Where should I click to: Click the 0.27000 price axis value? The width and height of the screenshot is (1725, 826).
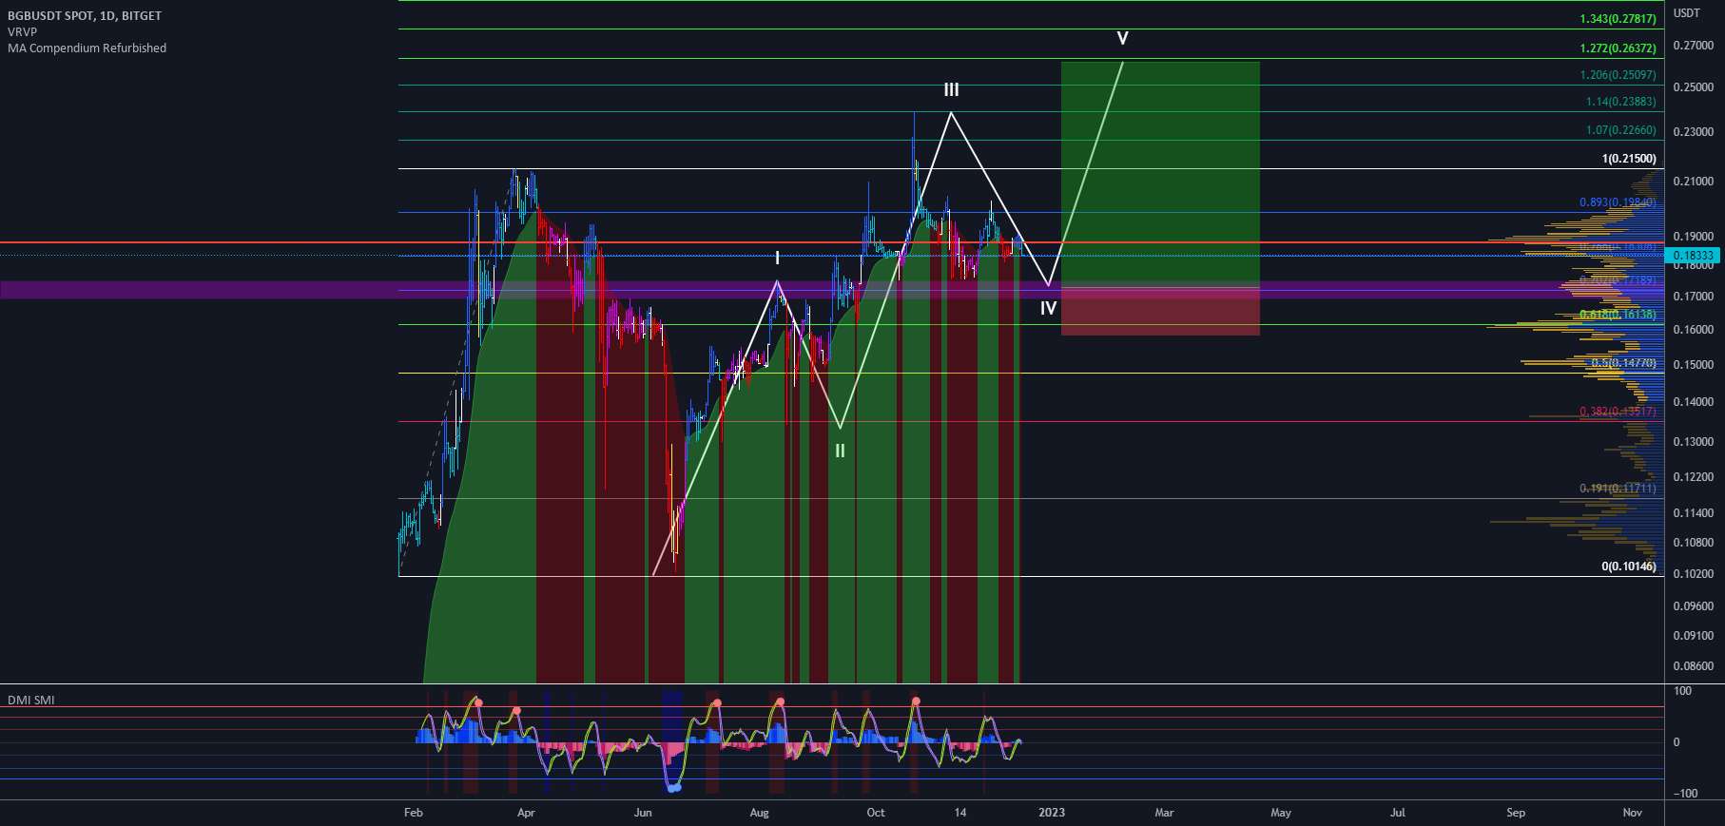tap(1693, 46)
